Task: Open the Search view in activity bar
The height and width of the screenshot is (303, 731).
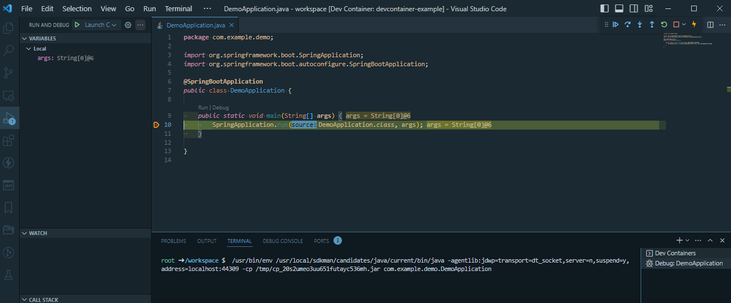Action: click(9, 50)
